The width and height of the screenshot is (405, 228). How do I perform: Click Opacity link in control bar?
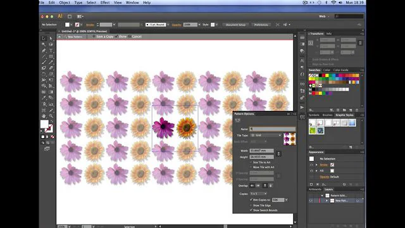[177, 25]
